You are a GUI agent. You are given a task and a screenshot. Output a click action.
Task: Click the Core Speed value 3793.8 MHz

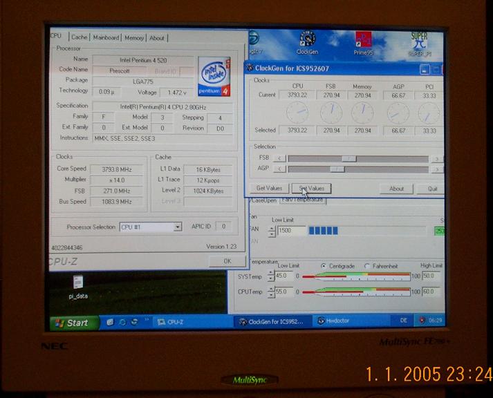[117, 169]
